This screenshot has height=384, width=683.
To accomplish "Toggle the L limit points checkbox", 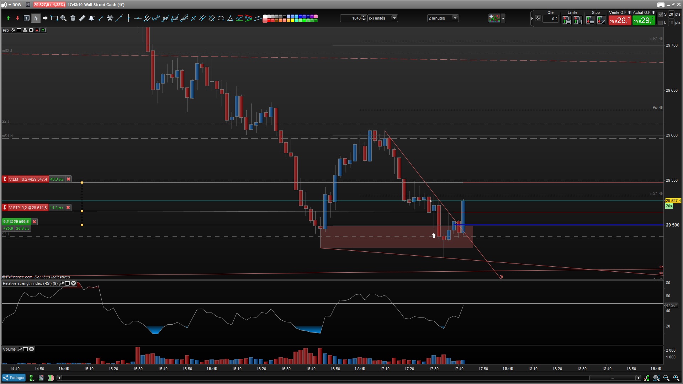I will coord(661,22).
